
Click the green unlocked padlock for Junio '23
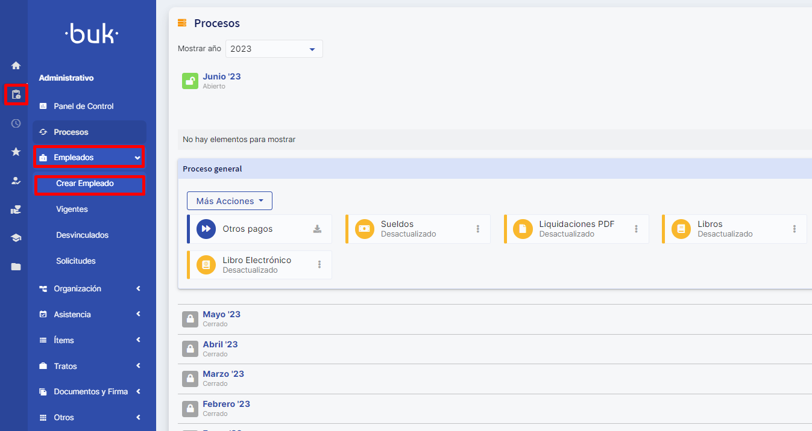coord(190,81)
